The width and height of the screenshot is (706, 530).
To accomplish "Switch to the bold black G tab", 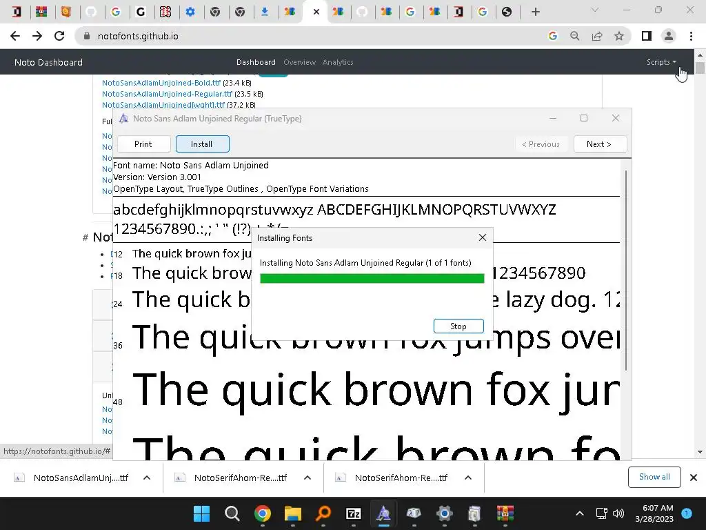I will pos(141,12).
